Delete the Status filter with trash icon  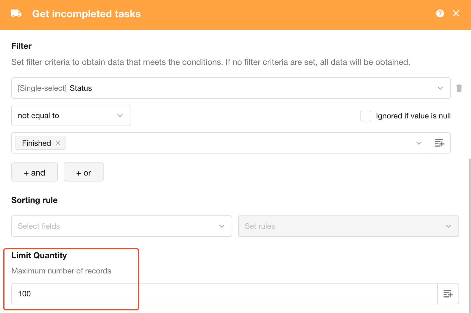[x=459, y=88]
